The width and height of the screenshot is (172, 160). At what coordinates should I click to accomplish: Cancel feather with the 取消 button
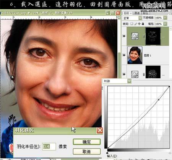[x=87, y=152]
